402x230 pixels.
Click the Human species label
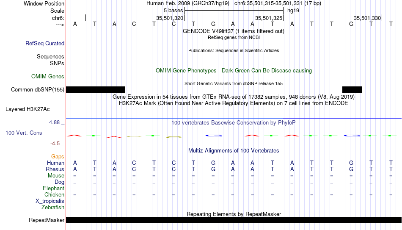[x=55, y=163]
